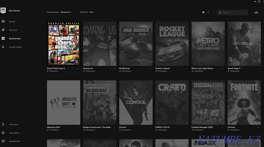
Task: Install CRSED: F.O.A.D. via Установить
Action: tap(161, 130)
